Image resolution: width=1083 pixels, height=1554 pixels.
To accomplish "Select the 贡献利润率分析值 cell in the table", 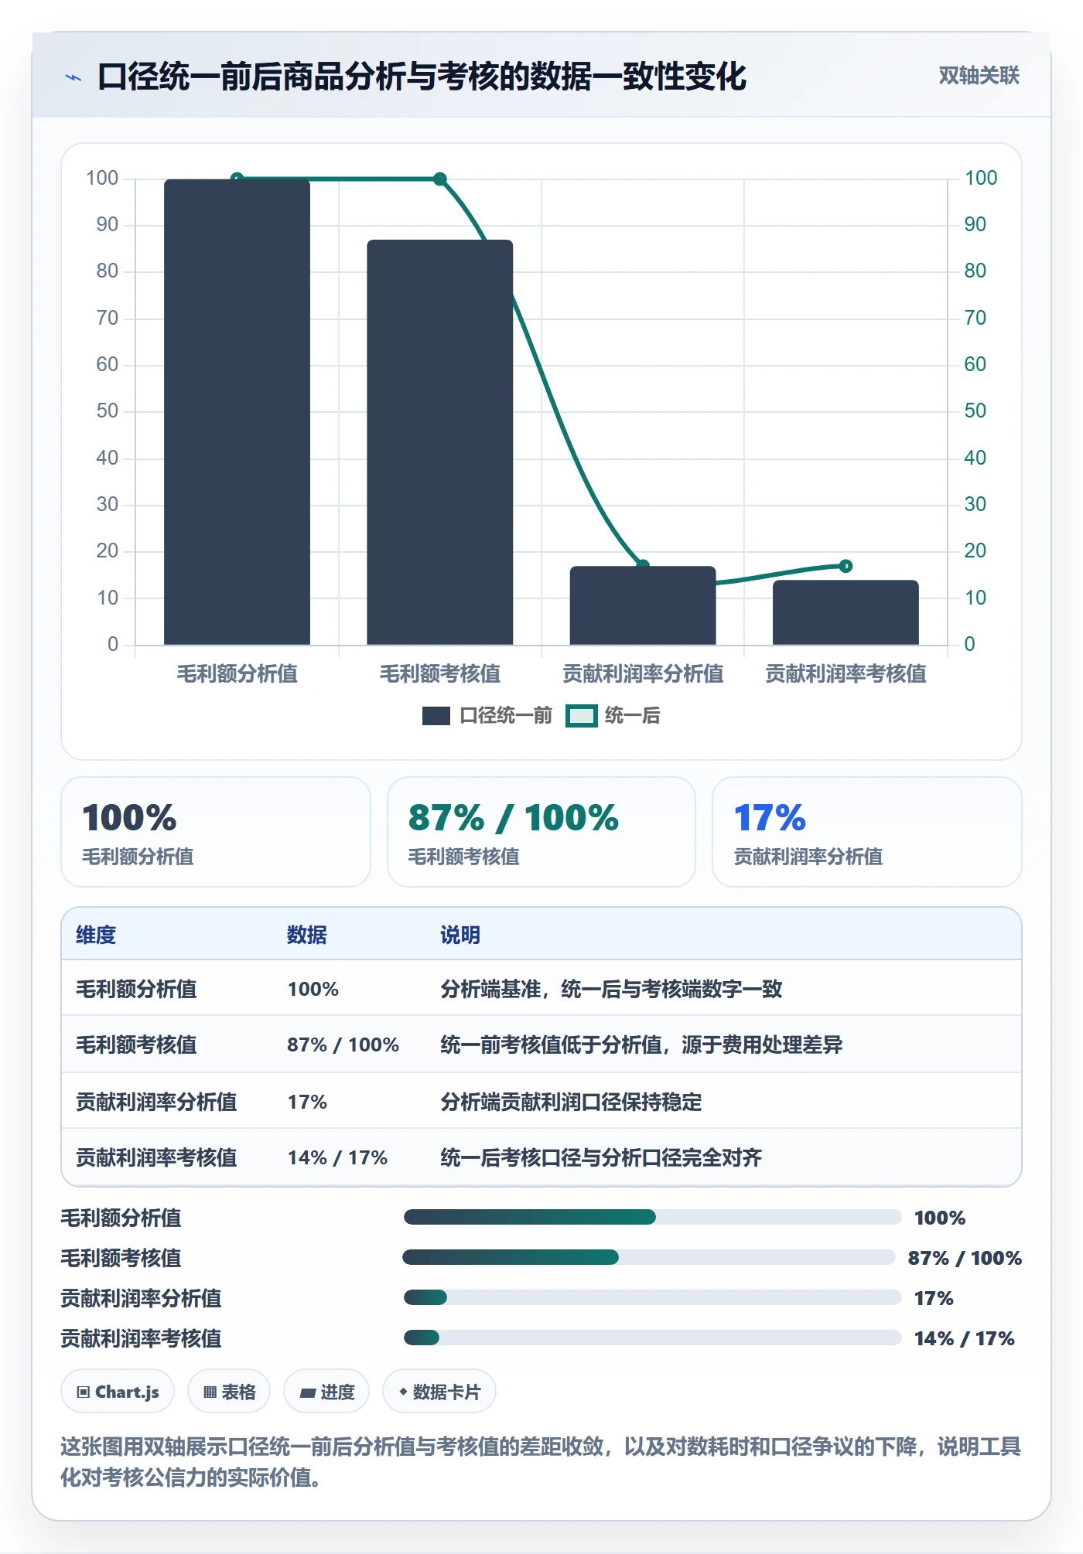I will [156, 1102].
